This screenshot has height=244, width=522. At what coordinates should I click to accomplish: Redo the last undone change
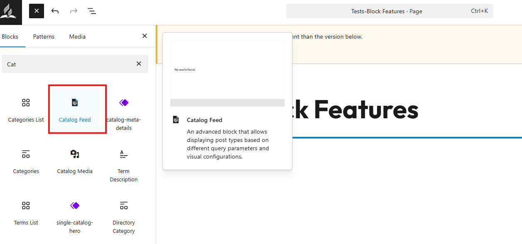74,11
